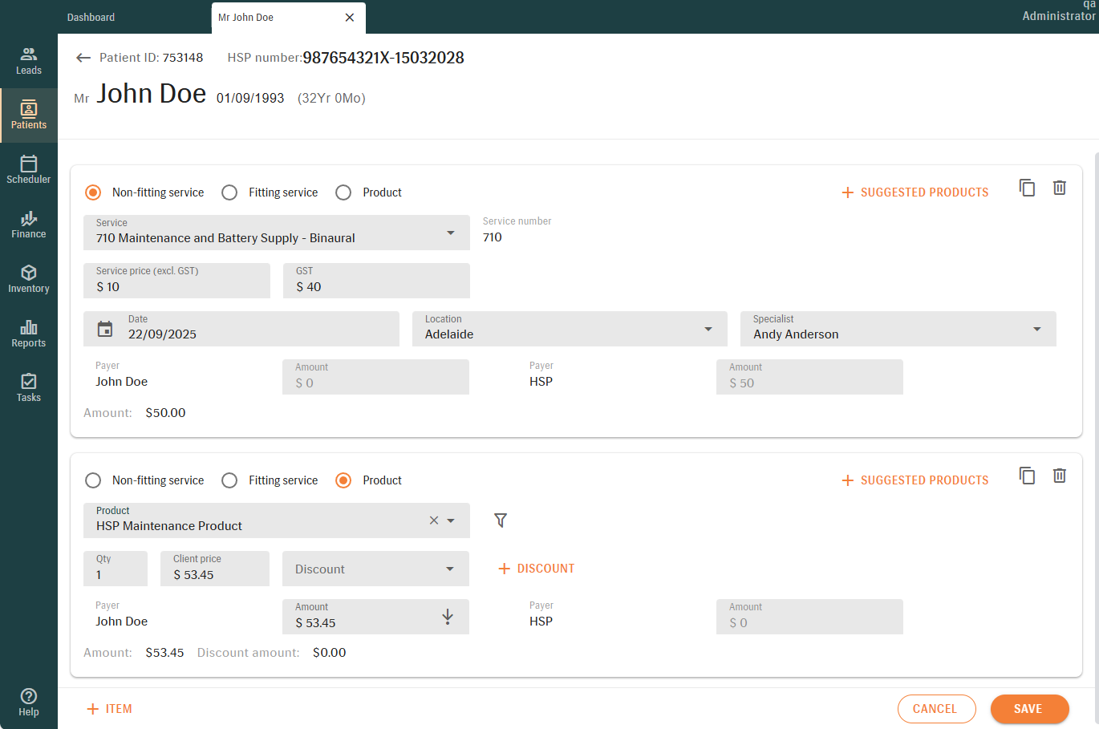The height and width of the screenshot is (729, 1099).
Task: Select Product radio in first item
Action: [x=344, y=192]
